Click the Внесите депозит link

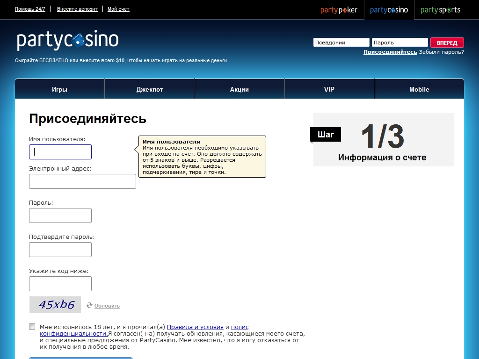(77, 9)
